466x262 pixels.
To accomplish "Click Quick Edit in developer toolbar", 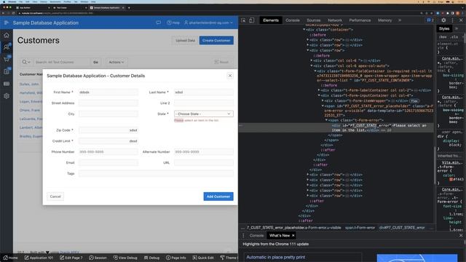I will click(x=203, y=258).
